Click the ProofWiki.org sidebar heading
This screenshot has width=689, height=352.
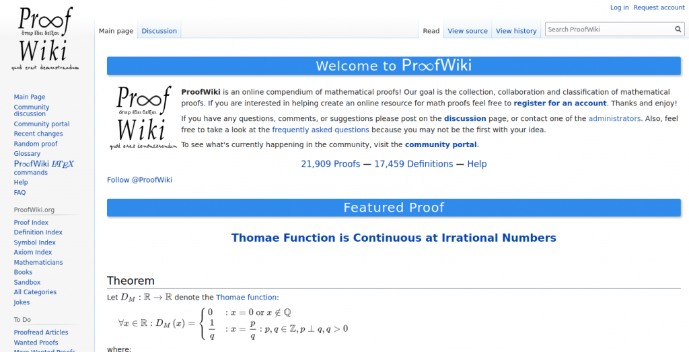(x=34, y=210)
